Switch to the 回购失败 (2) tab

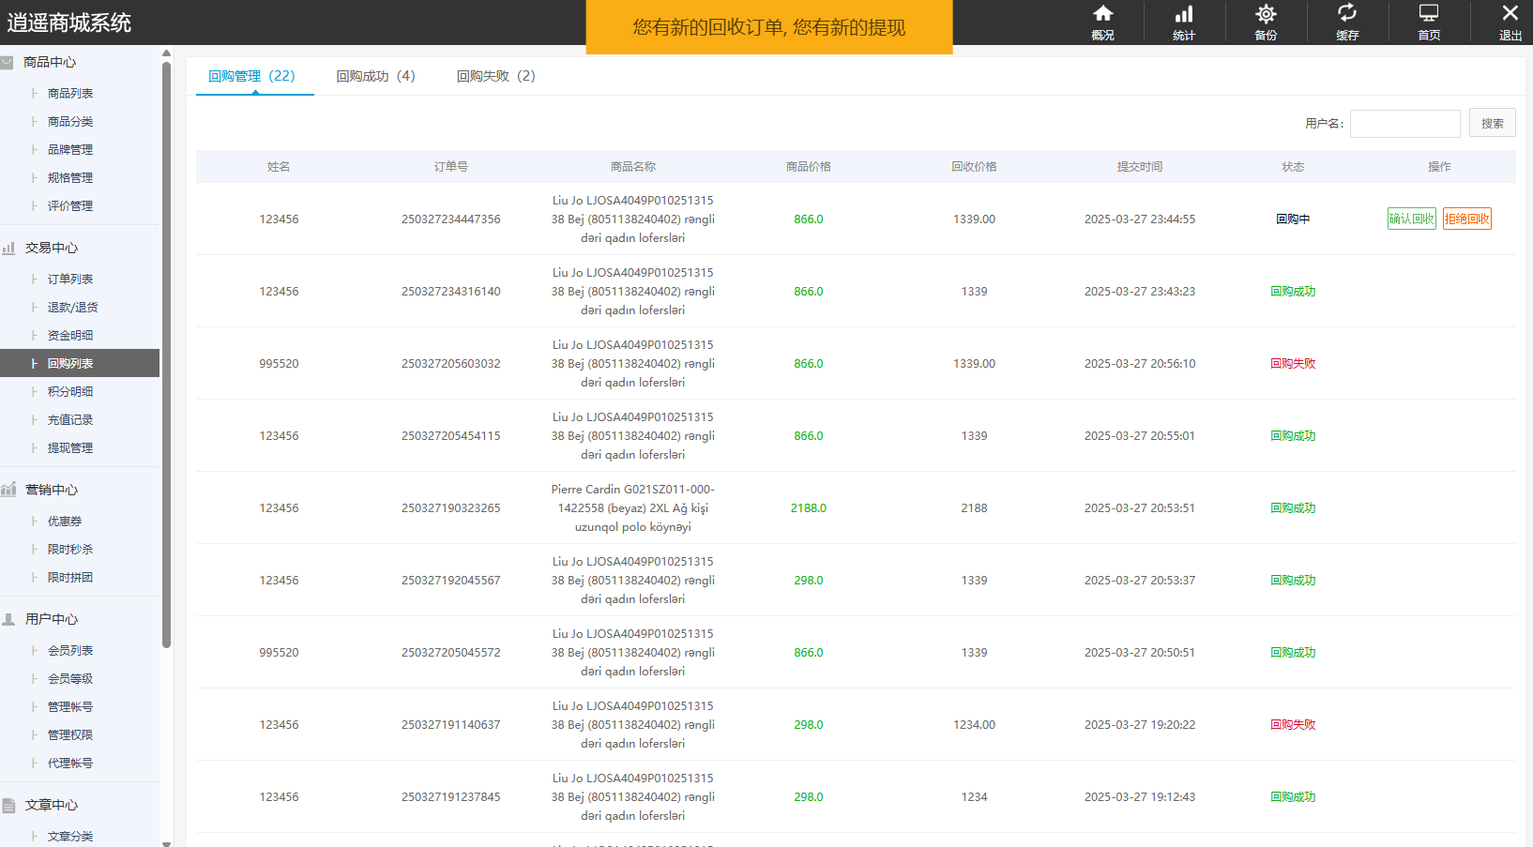coord(495,76)
